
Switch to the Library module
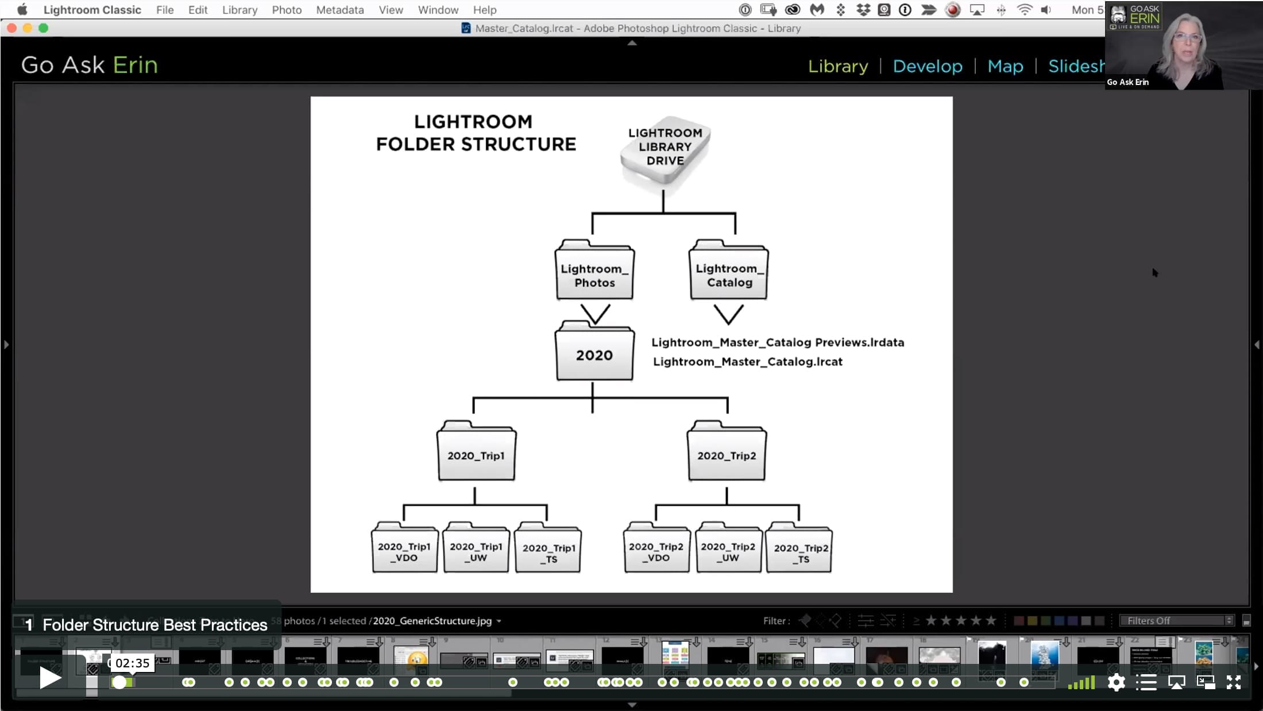point(838,66)
